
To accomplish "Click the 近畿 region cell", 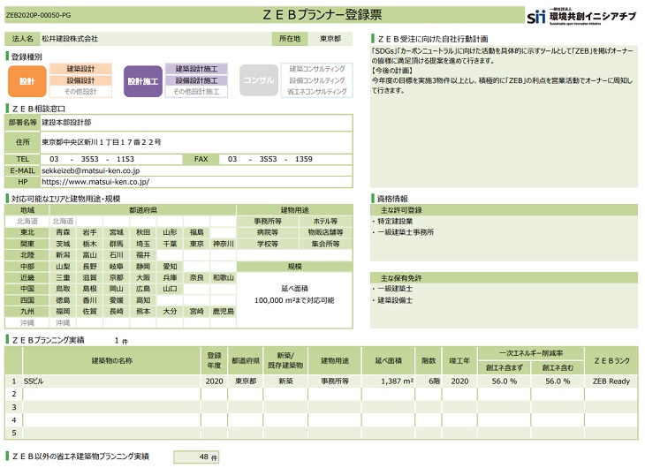I will click(27, 277).
